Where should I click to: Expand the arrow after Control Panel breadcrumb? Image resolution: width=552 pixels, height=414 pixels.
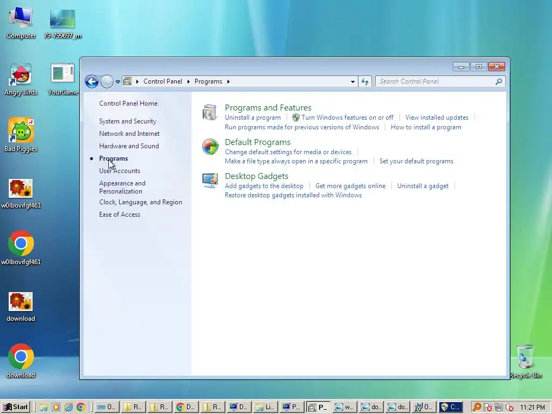pyautogui.click(x=188, y=81)
